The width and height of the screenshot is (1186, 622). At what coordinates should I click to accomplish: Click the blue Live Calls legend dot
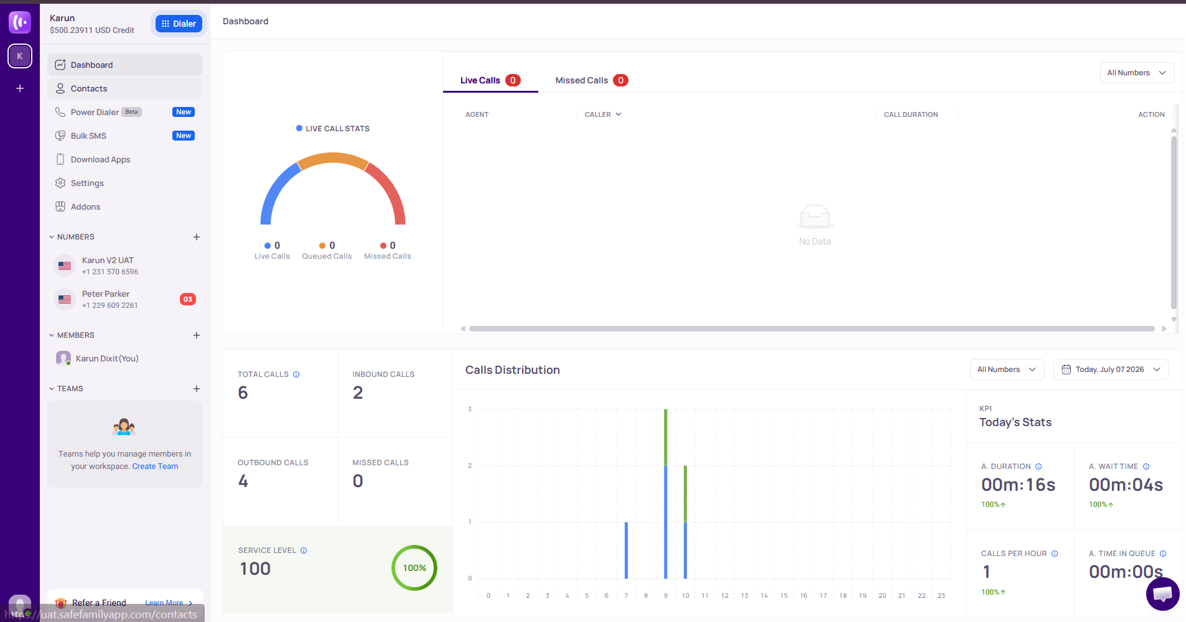pos(268,246)
